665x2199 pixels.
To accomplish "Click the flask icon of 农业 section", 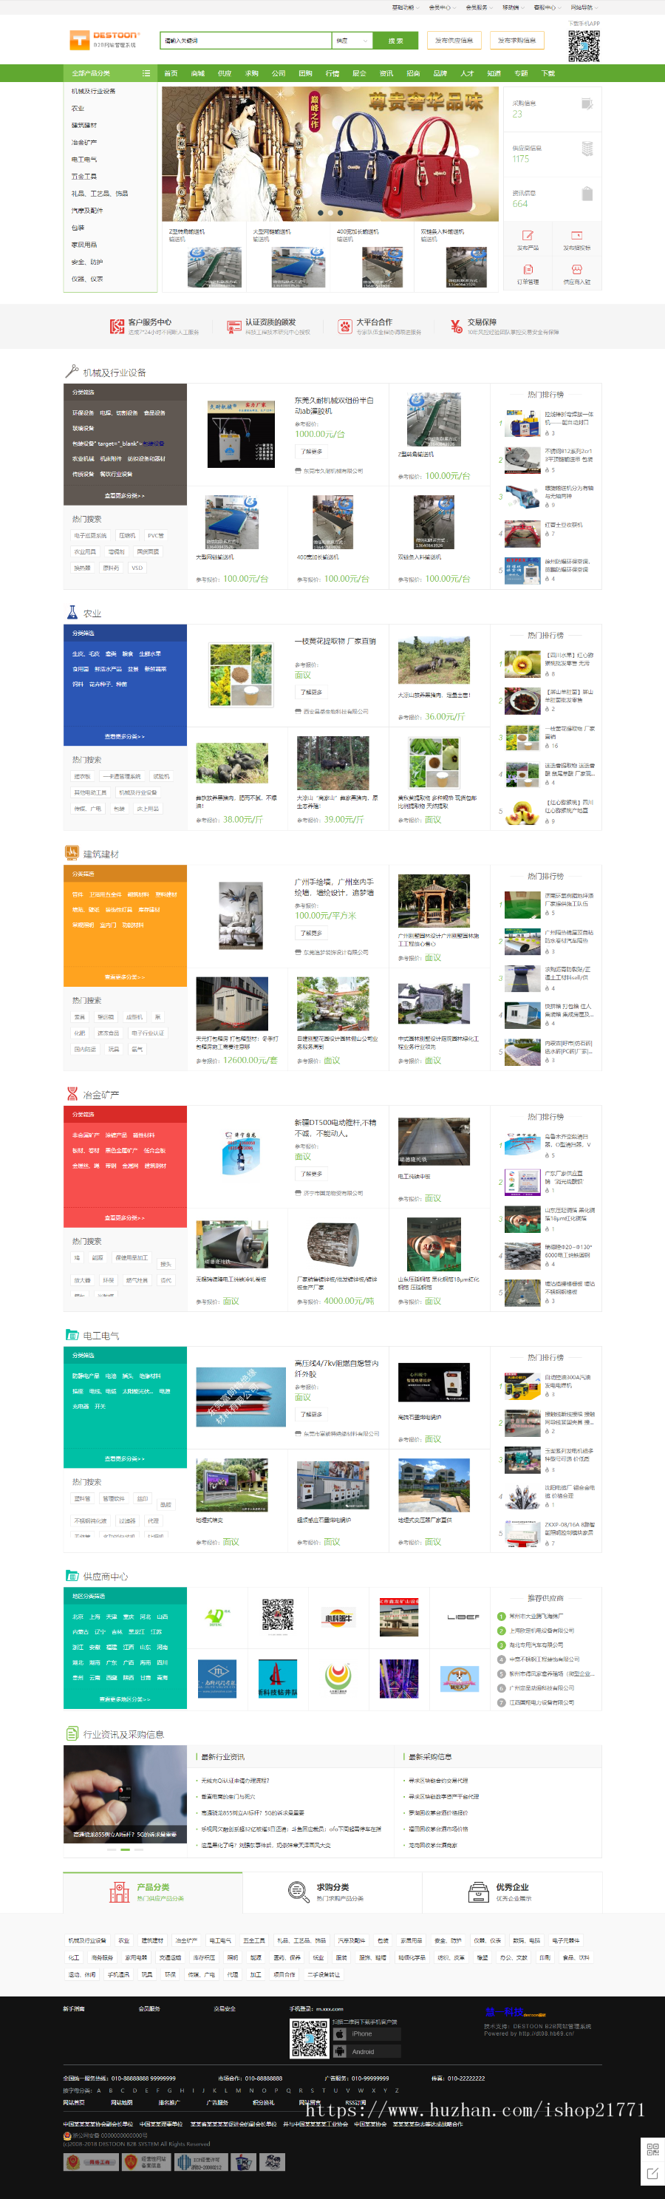I will coord(72,612).
